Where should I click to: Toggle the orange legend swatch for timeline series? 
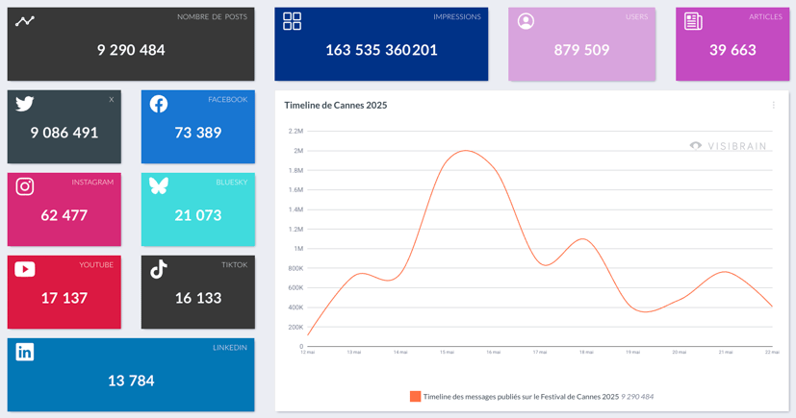[x=415, y=397]
